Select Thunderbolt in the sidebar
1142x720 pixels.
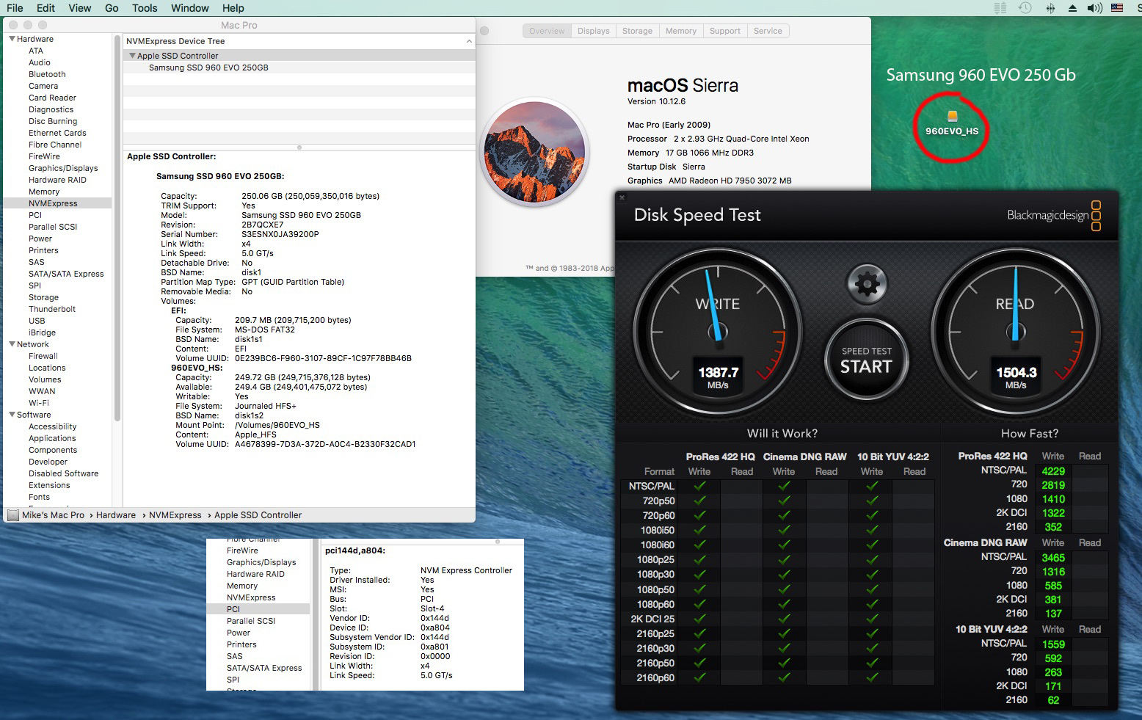tap(52, 309)
